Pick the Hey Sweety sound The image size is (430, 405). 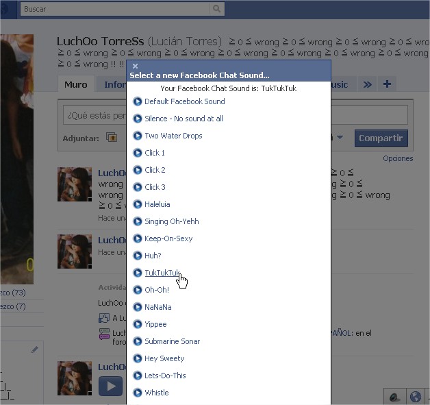coord(164,358)
